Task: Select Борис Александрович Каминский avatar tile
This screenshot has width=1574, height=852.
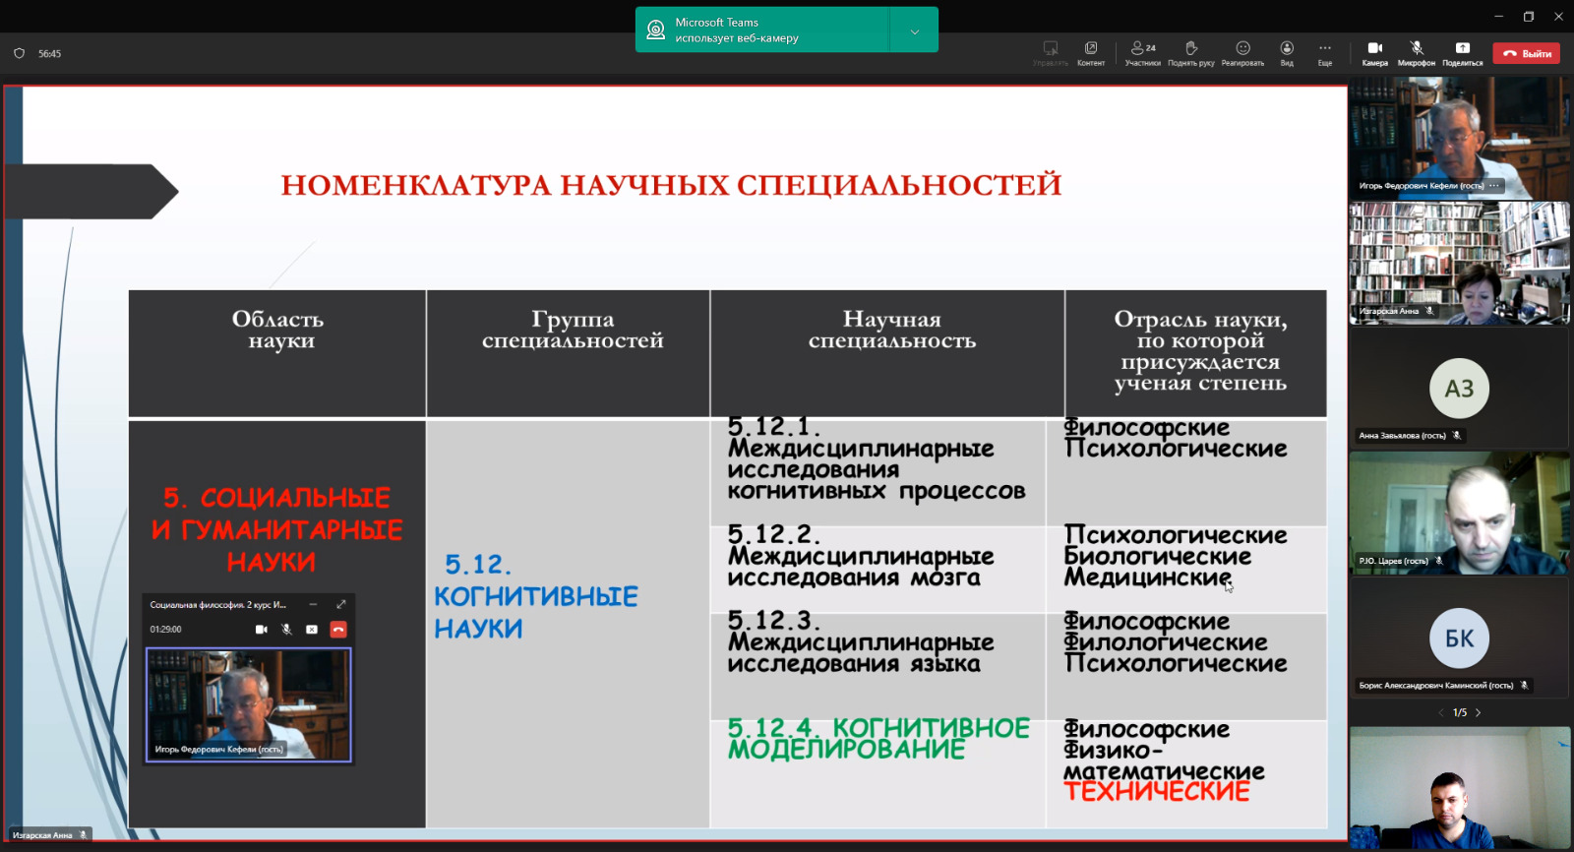Action: [1459, 639]
